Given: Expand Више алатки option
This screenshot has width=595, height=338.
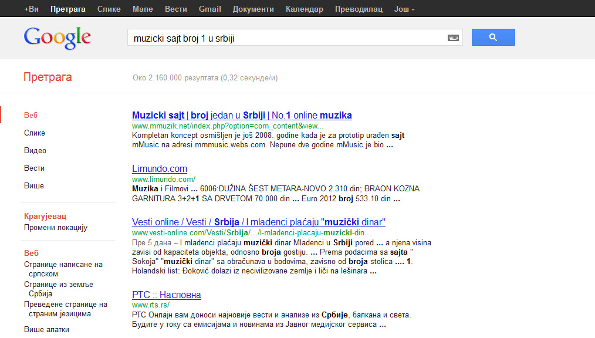Looking at the screenshot, I should [46, 330].
